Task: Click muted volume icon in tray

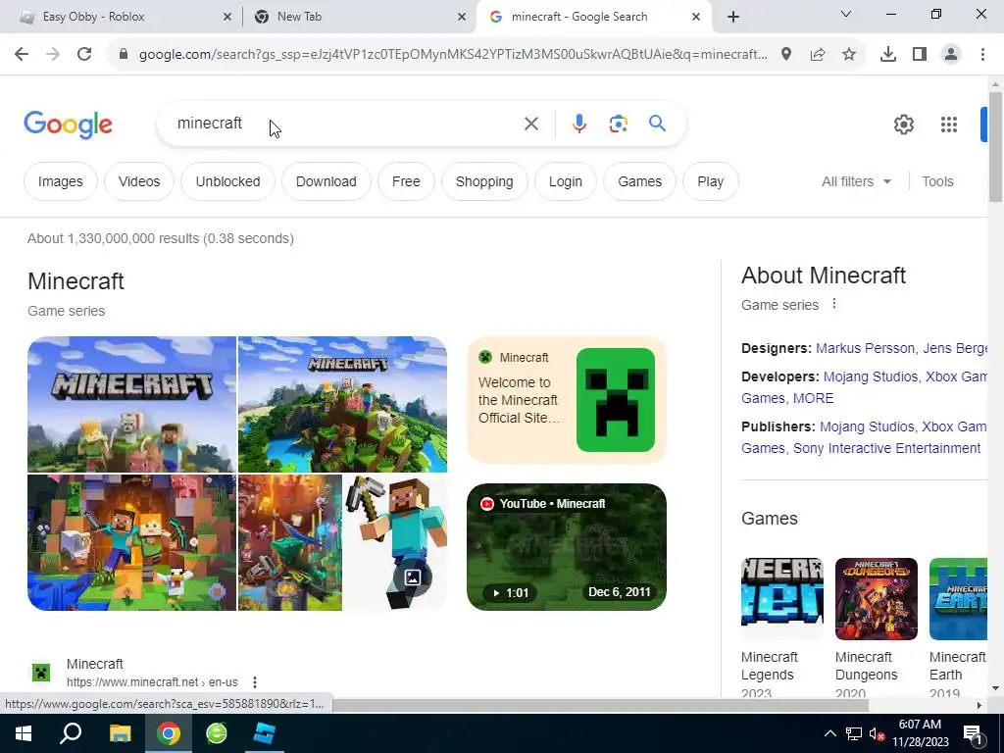Action: click(877, 733)
